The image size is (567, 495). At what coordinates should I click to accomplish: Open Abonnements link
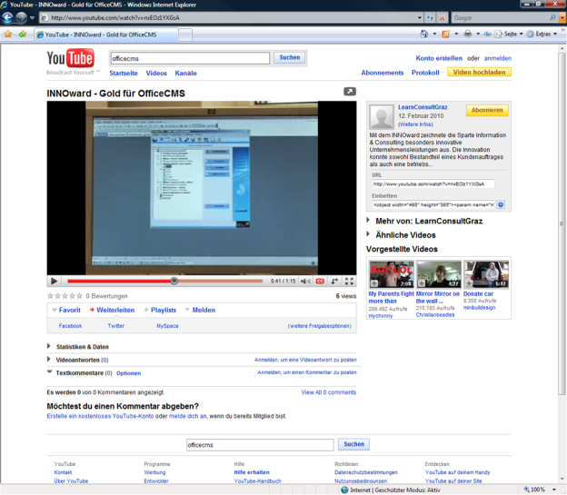click(x=383, y=73)
